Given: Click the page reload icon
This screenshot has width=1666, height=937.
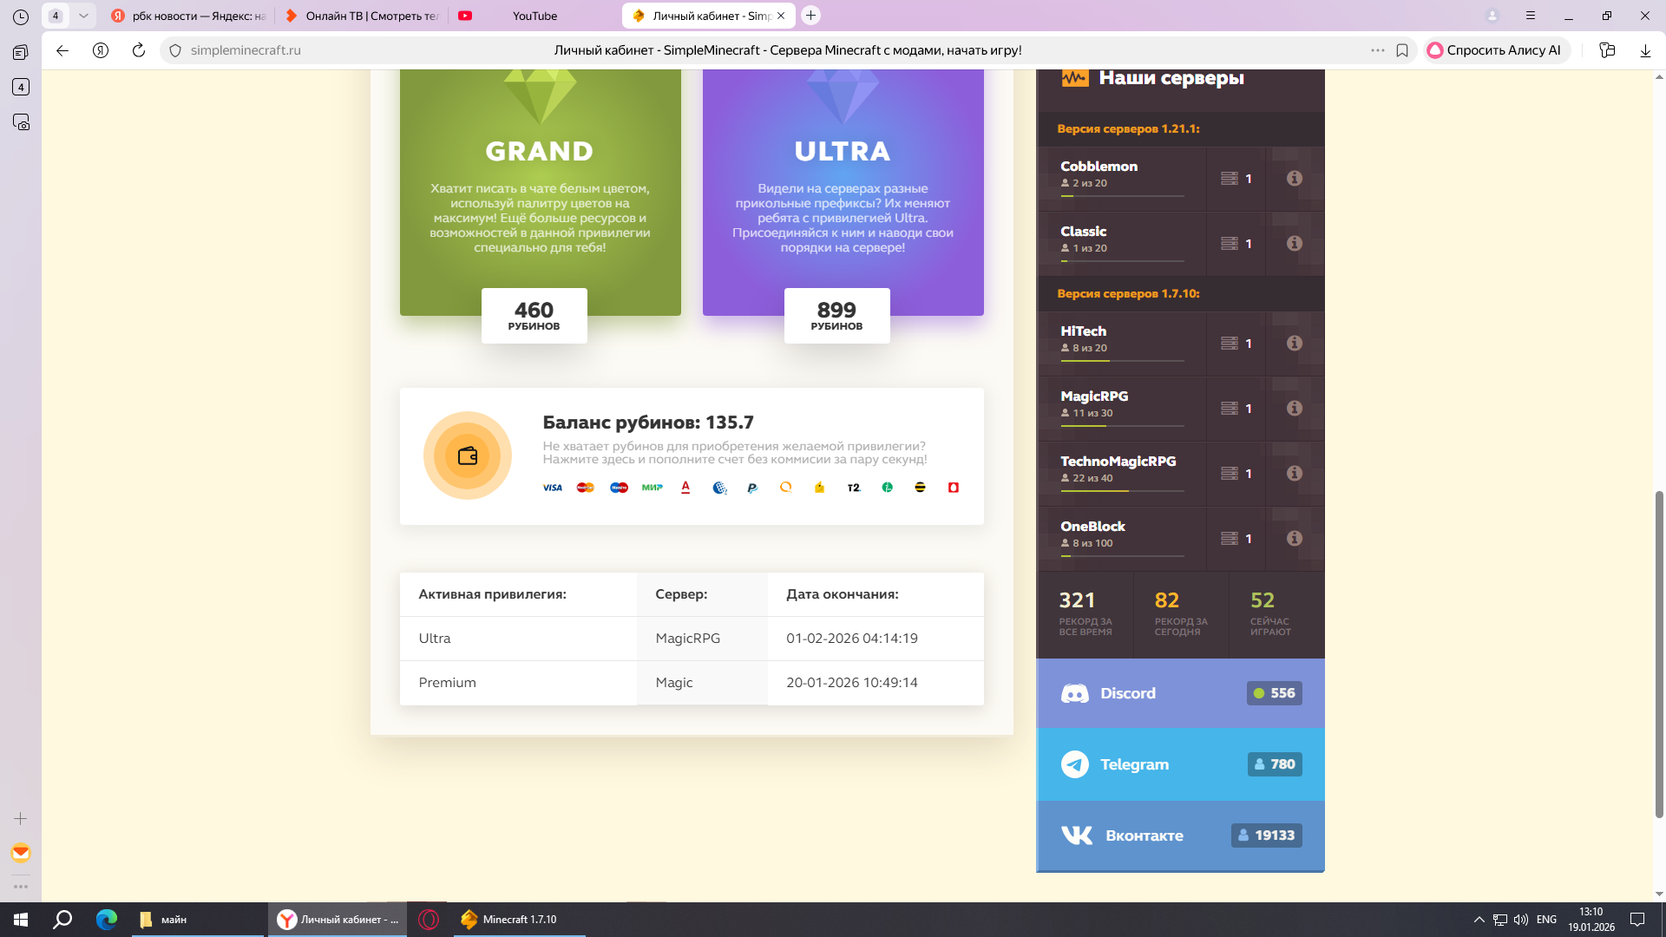Looking at the screenshot, I should (139, 50).
